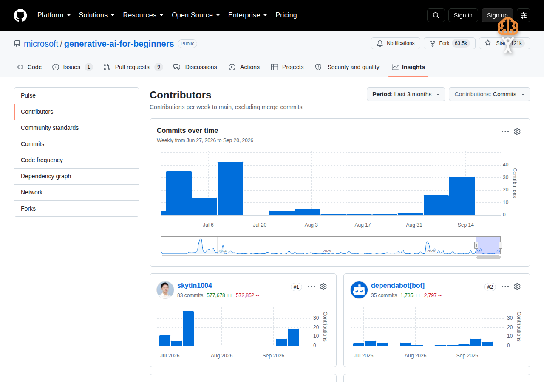
Task: Click the dependabot[bot] avatar icon
Action: pyautogui.click(x=359, y=290)
